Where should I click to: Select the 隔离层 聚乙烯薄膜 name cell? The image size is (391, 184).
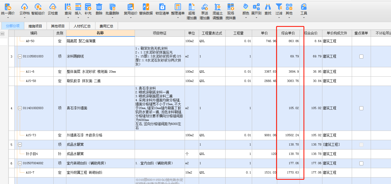pos(100,41)
